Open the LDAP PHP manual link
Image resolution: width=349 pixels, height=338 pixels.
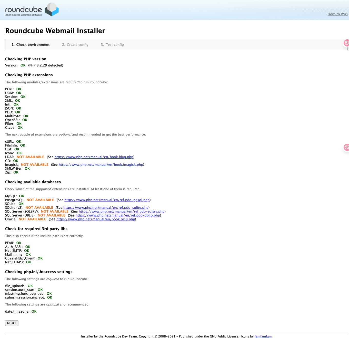pos(94,157)
